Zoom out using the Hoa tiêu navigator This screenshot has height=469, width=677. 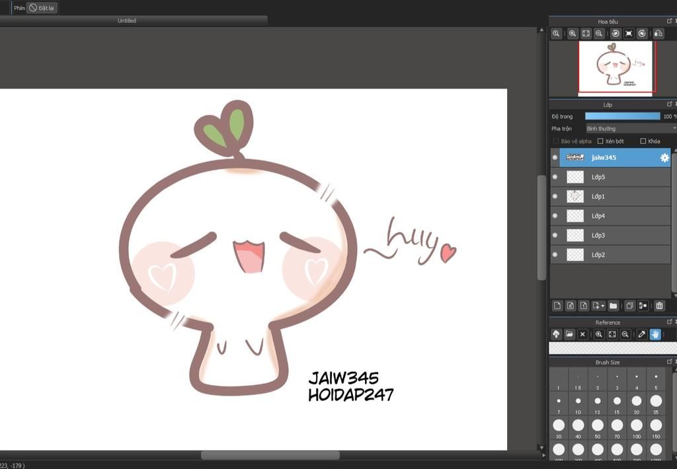[x=599, y=33]
